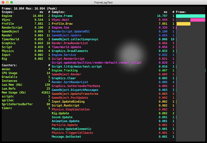Click the red close window button
Image resolution: width=207 pixels, height=143 pixels.
click(4, 3)
